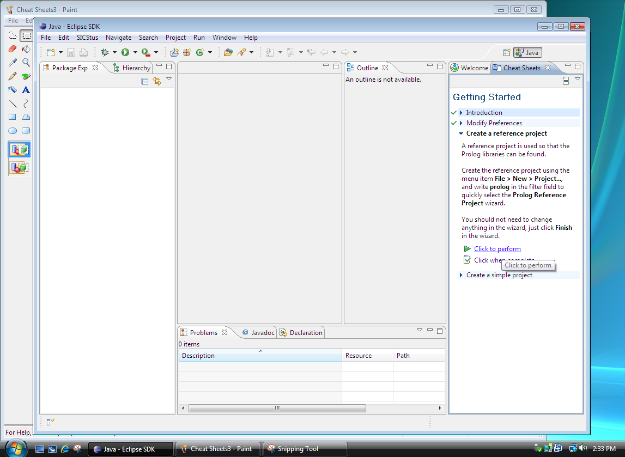Viewport: 625px width, 457px height.
Task: Open the Cheat Sheets view menu
Action: click(x=578, y=79)
